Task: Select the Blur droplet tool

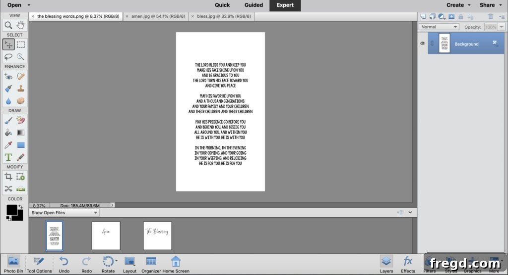Action: tap(8, 101)
